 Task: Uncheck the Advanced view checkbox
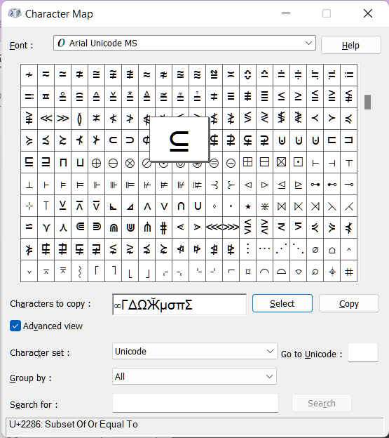tap(15, 326)
